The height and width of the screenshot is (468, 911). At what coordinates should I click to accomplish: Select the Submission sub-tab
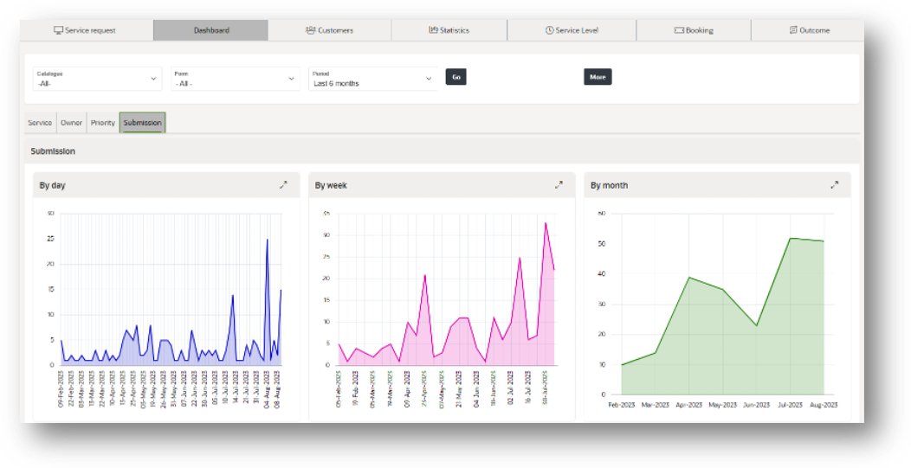point(142,123)
